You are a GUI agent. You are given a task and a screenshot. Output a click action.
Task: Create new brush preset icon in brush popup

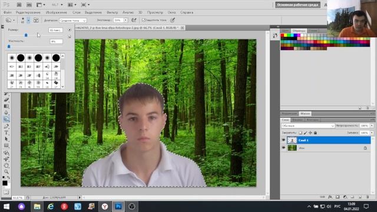(x=70, y=37)
